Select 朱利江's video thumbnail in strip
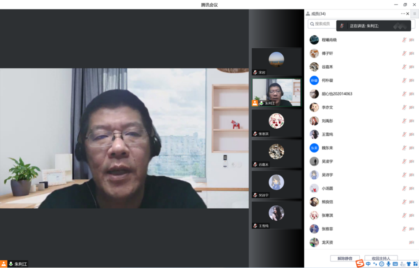The image size is (419, 268). click(x=277, y=92)
